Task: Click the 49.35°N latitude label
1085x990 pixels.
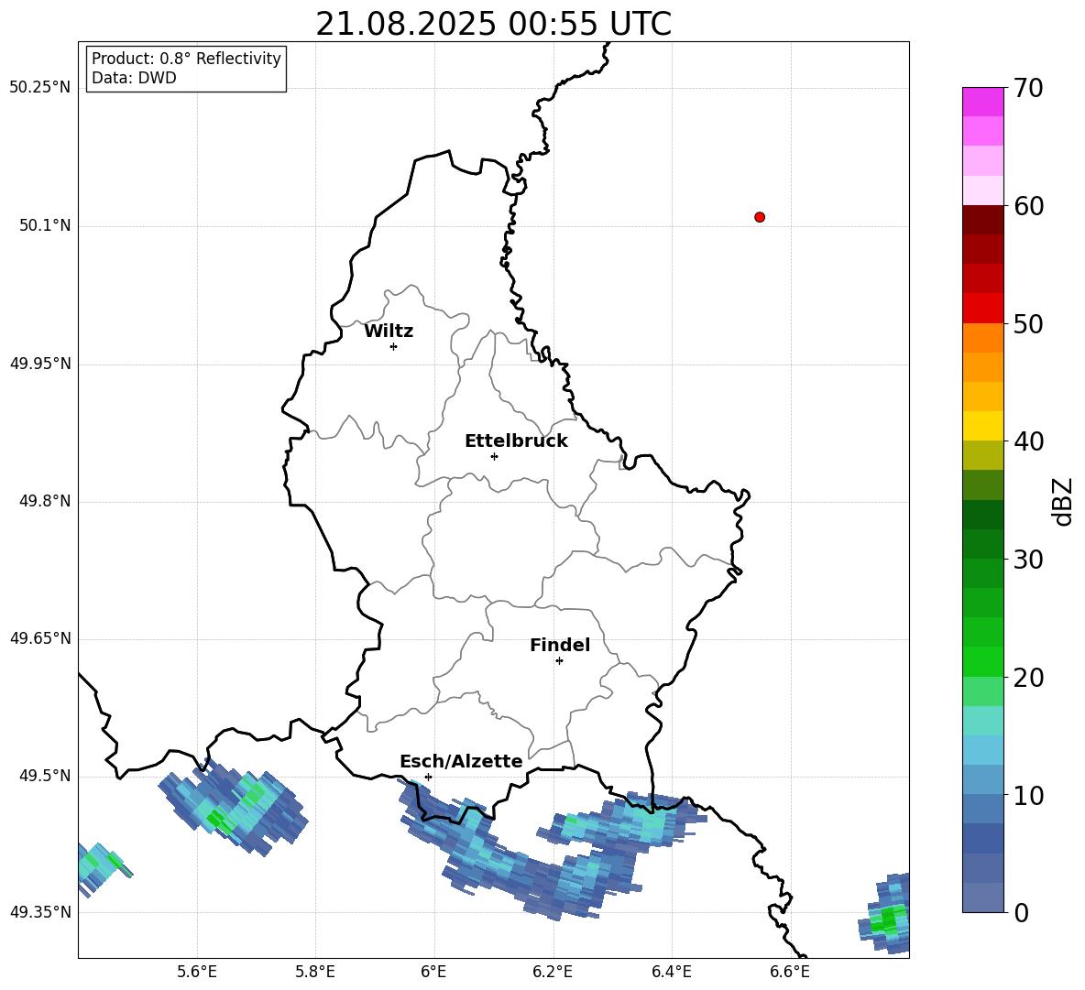Action: [x=40, y=912]
